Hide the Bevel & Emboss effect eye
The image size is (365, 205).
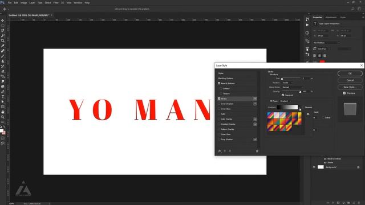[325, 159]
